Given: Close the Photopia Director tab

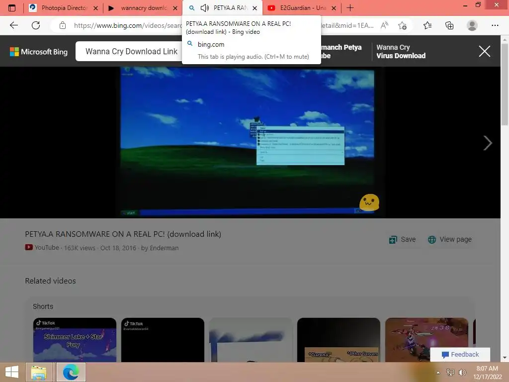Looking at the screenshot, I should tap(95, 8).
